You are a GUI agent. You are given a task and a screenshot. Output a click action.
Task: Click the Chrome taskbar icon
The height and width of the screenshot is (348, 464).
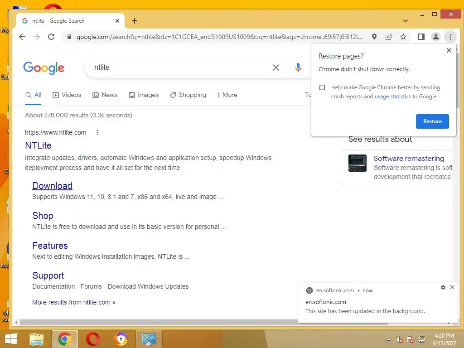(x=64, y=339)
